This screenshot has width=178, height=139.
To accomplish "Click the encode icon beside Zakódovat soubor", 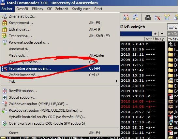I will tap(5, 104).
